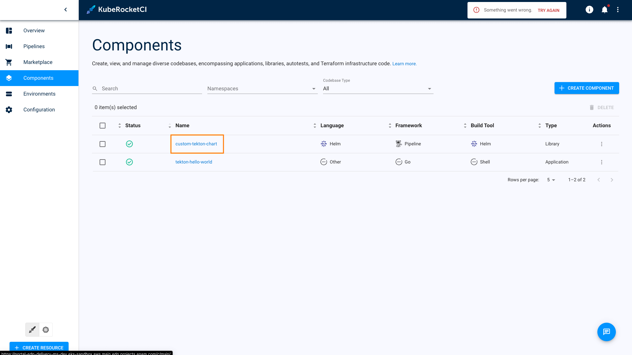Open the Configuration settings section
This screenshot has height=355, width=632.
pyautogui.click(x=39, y=109)
